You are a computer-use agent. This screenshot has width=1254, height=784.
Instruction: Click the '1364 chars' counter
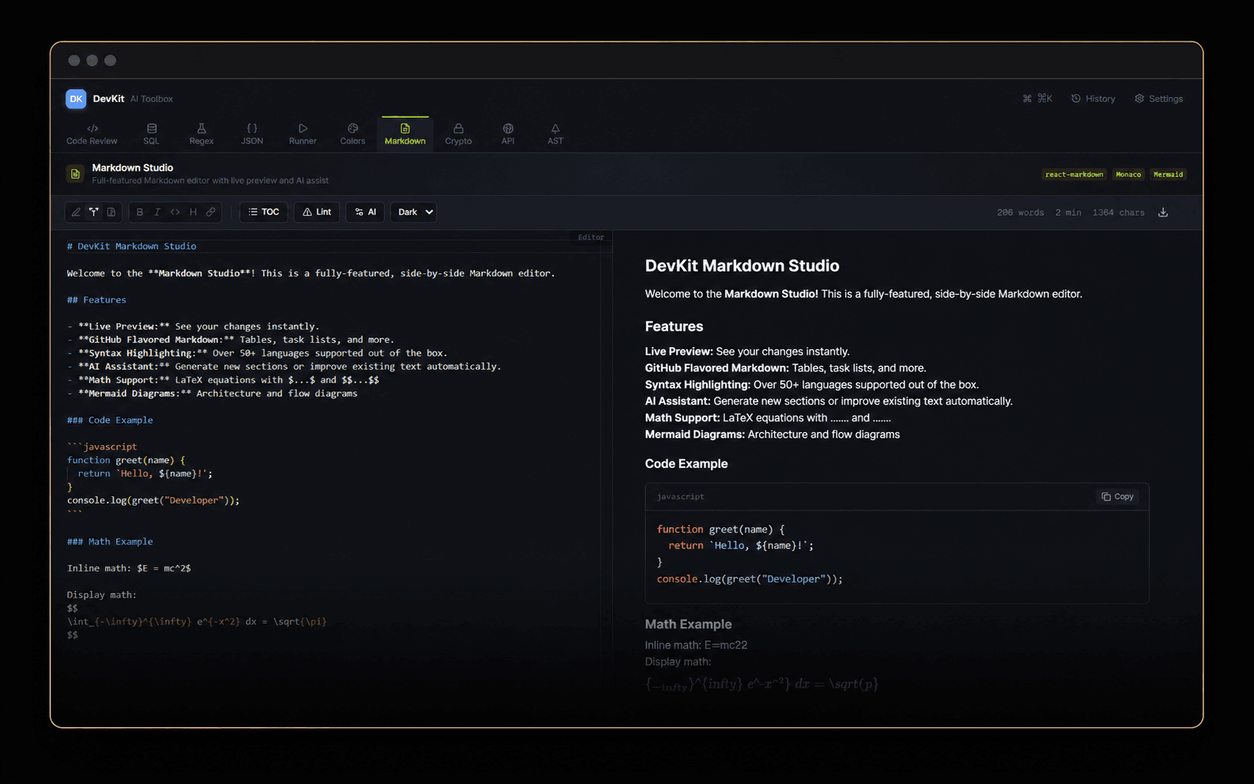coord(1118,213)
